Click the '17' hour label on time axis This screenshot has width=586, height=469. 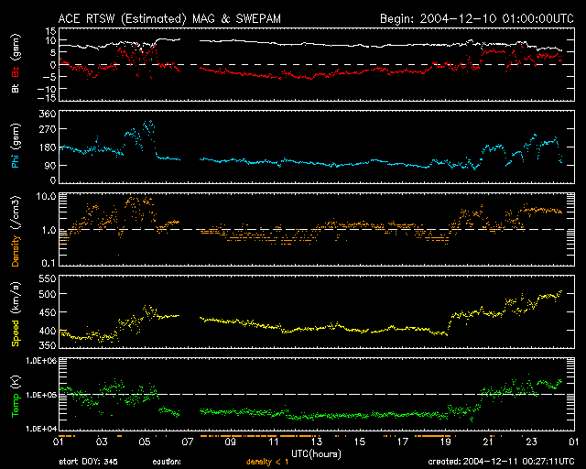(403, 442)
